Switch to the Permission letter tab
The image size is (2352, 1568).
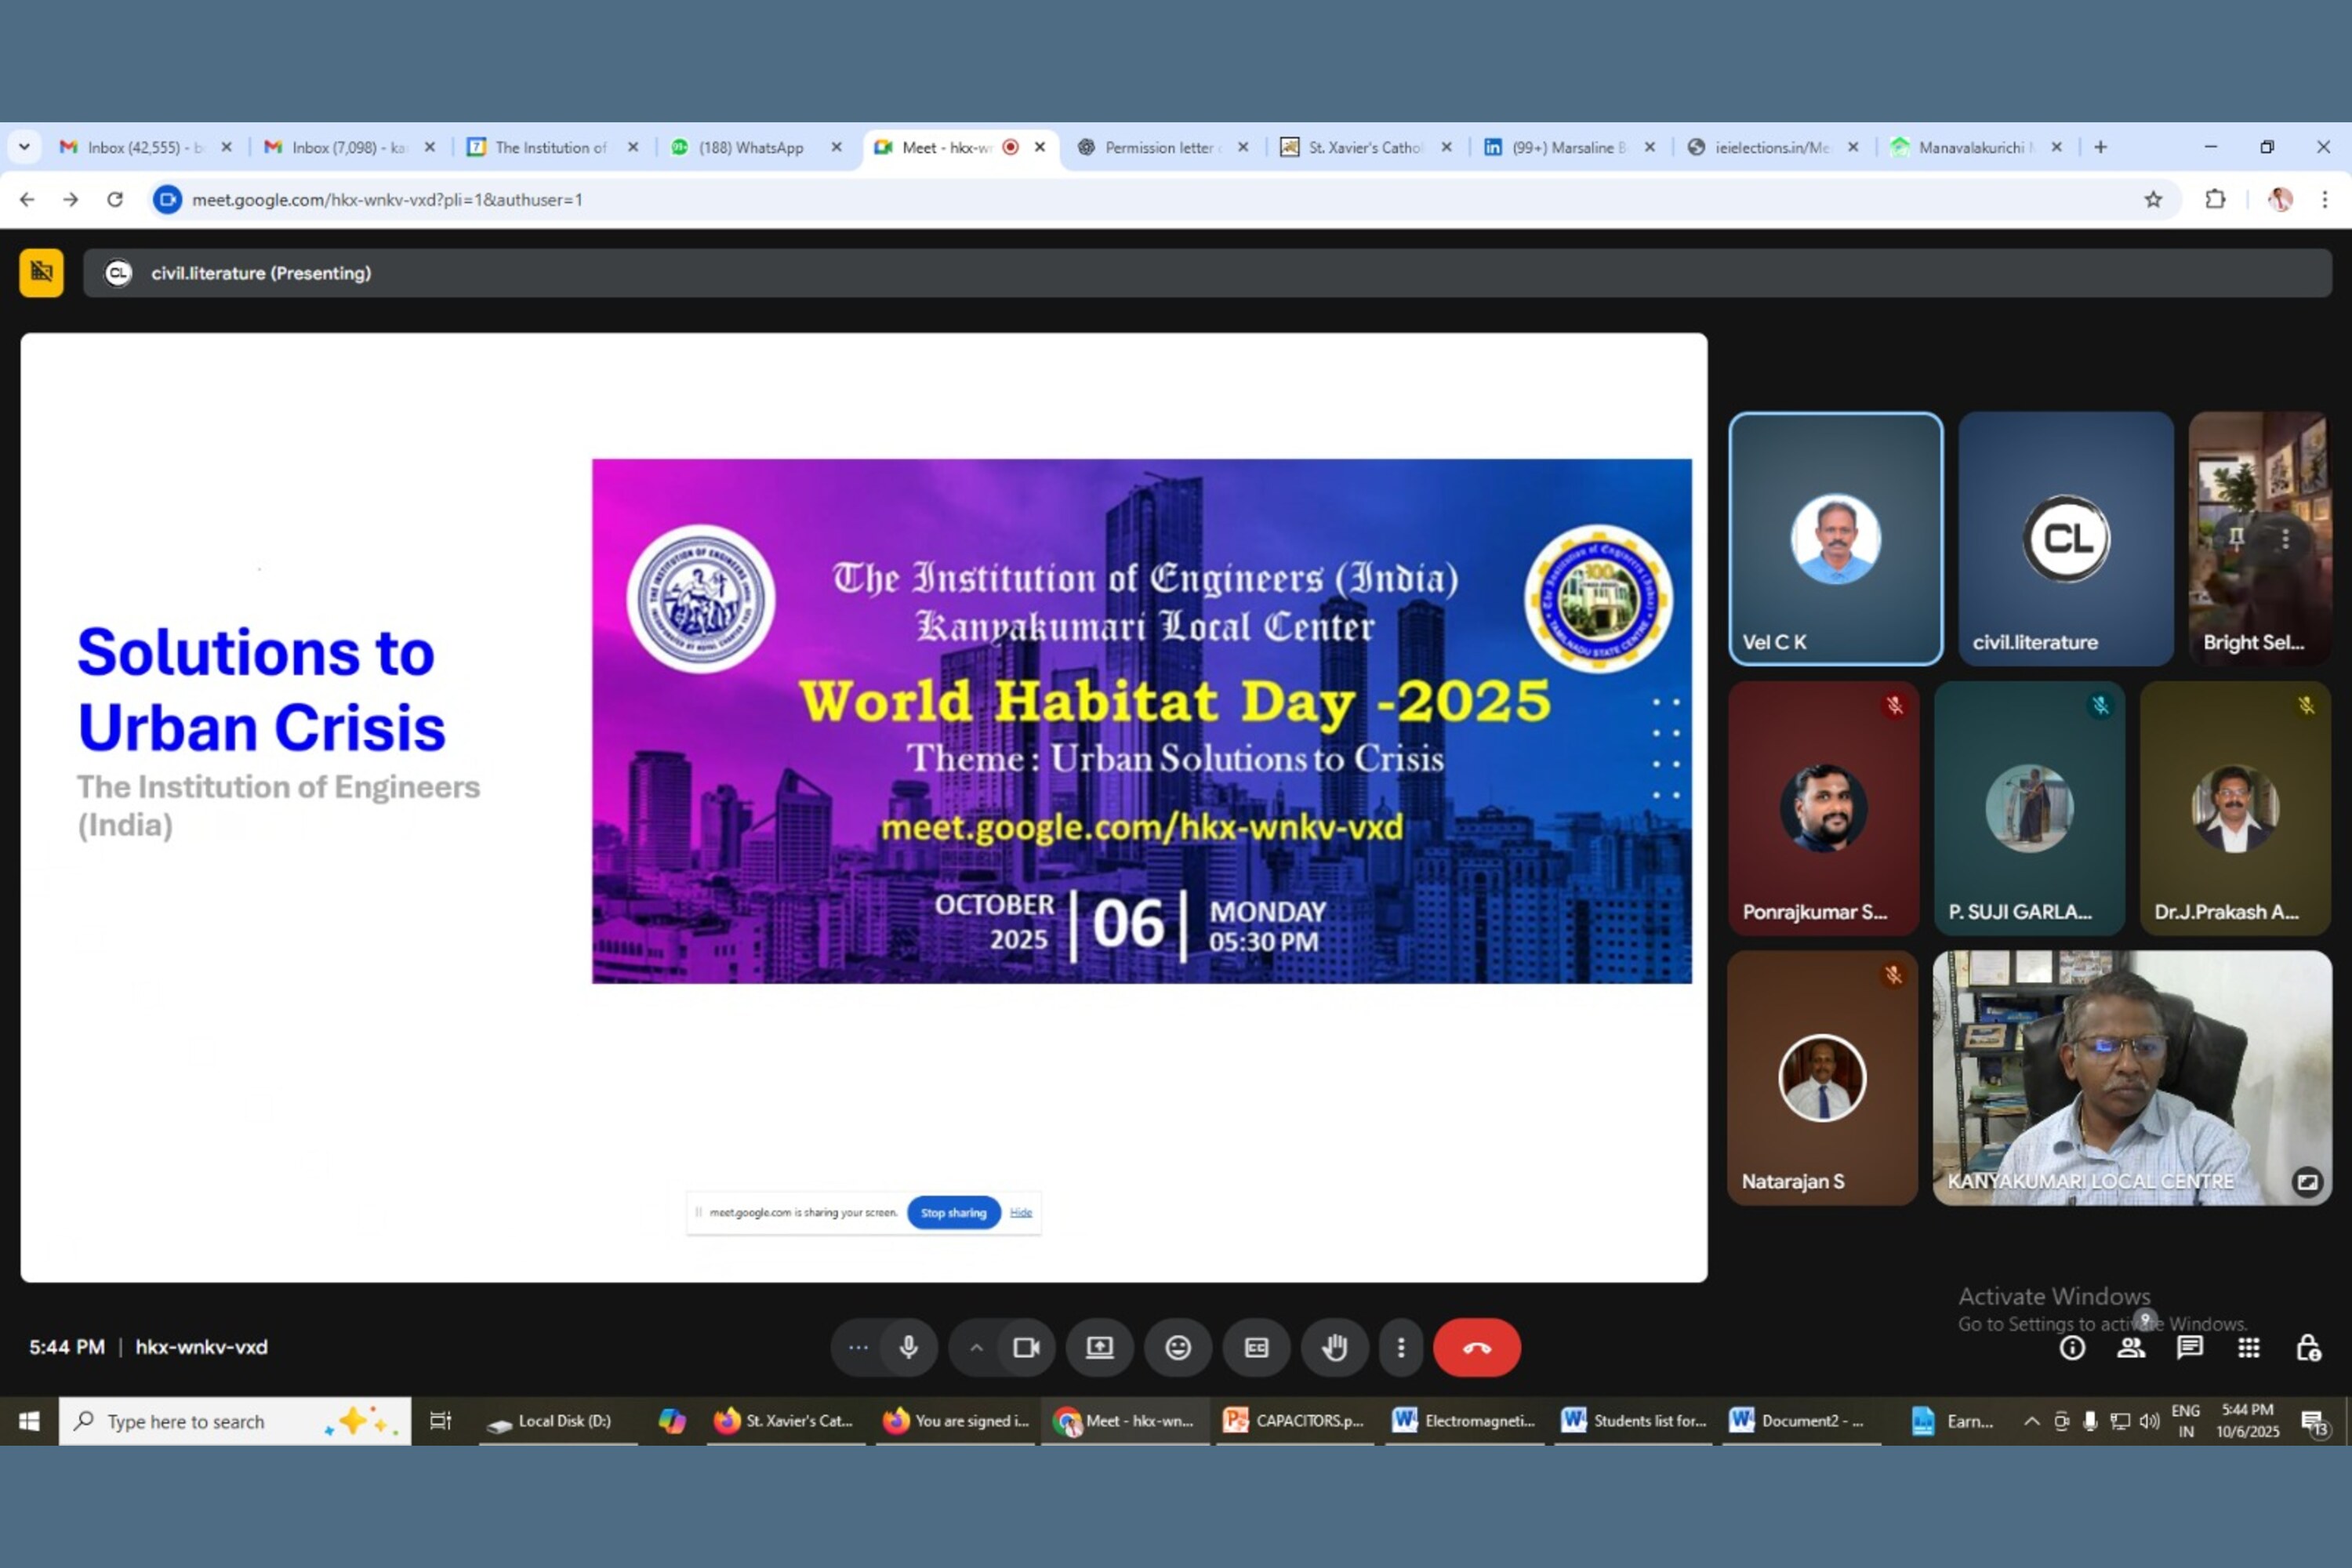(x=1160, y=147)
